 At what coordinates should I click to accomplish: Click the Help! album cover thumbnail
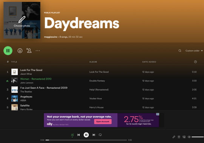[14, 89]
